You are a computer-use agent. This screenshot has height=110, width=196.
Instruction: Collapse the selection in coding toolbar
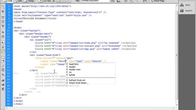[x=3, y=22]
